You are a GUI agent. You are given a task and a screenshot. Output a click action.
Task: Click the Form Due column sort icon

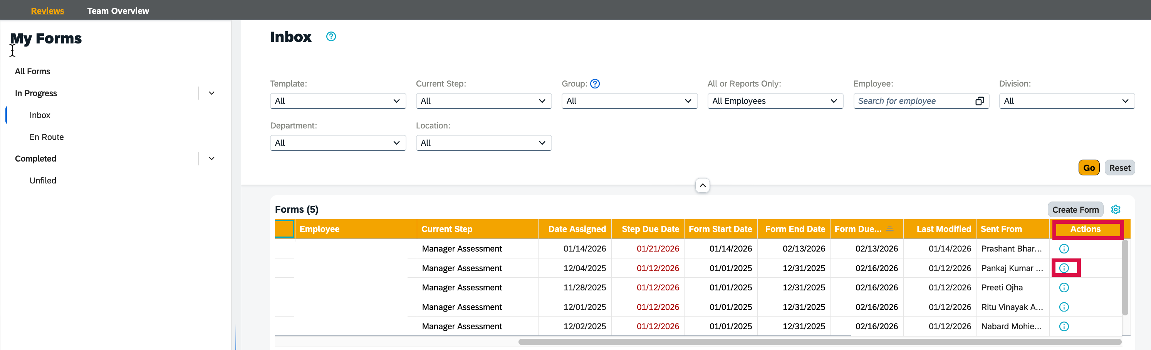(889, 229)
